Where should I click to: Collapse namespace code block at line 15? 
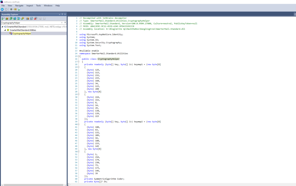(x=79, y=56)
